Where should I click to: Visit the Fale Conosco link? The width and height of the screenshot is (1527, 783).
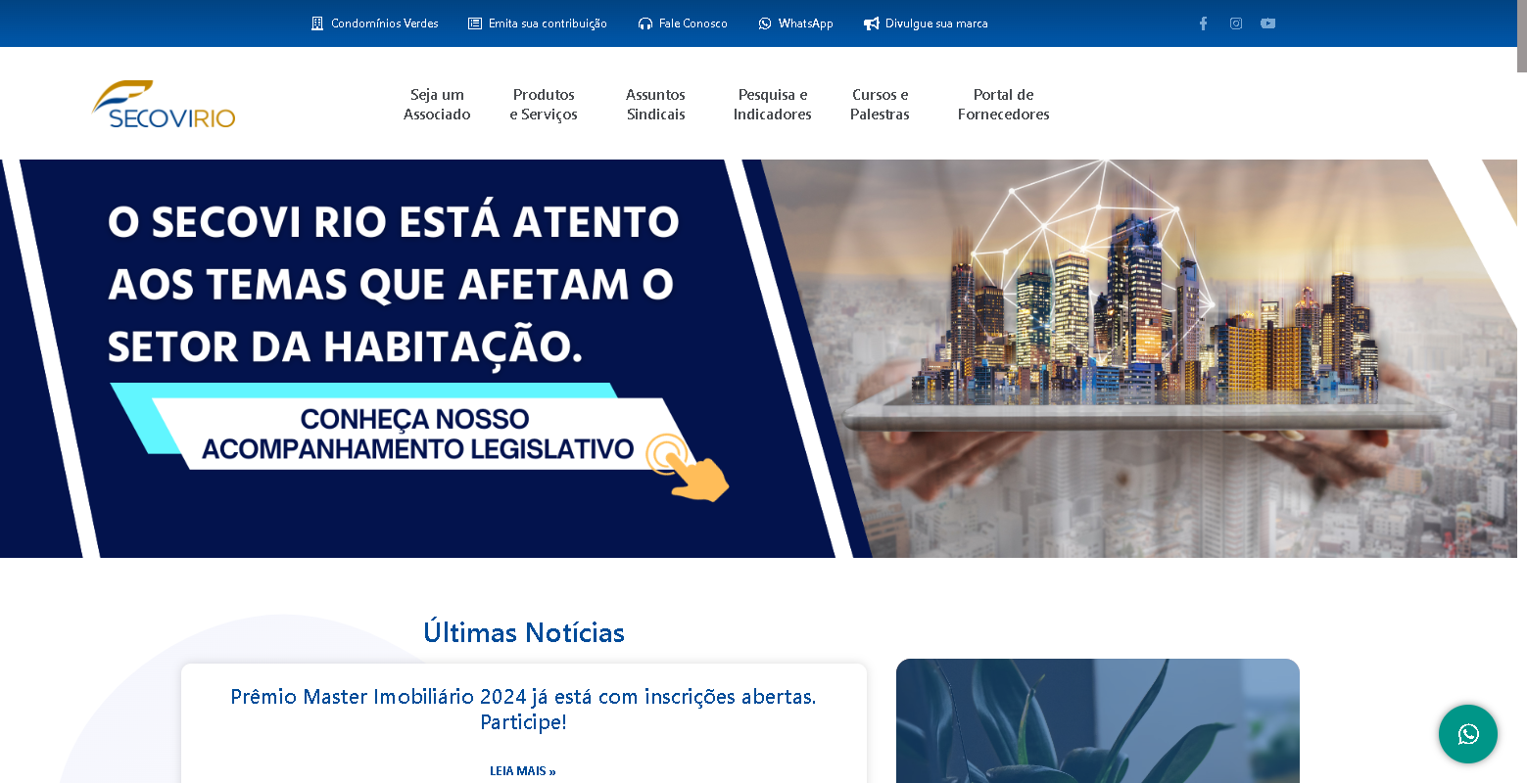(693, 23)
